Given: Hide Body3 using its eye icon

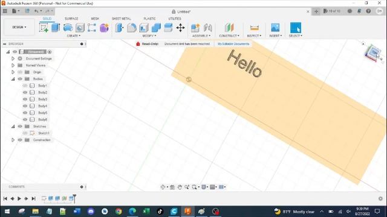Looking at the screenshot, I should [25, 99].
